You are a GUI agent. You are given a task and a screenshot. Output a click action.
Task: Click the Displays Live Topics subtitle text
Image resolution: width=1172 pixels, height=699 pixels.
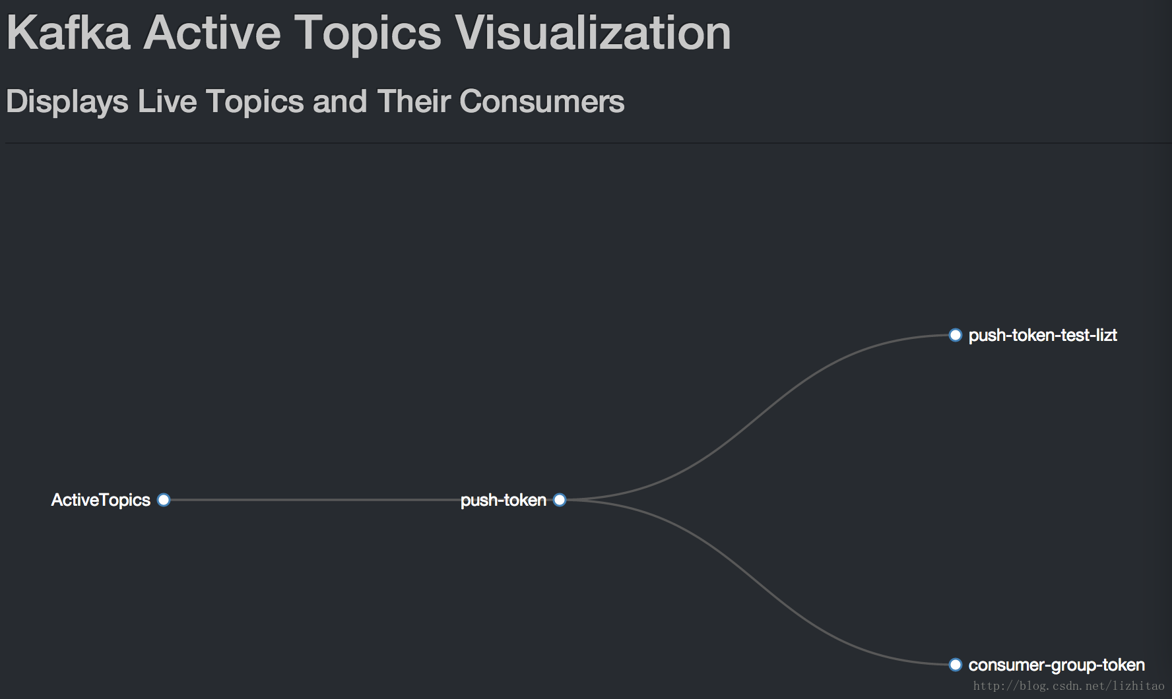pyautogui.click(x=315, y=102)
